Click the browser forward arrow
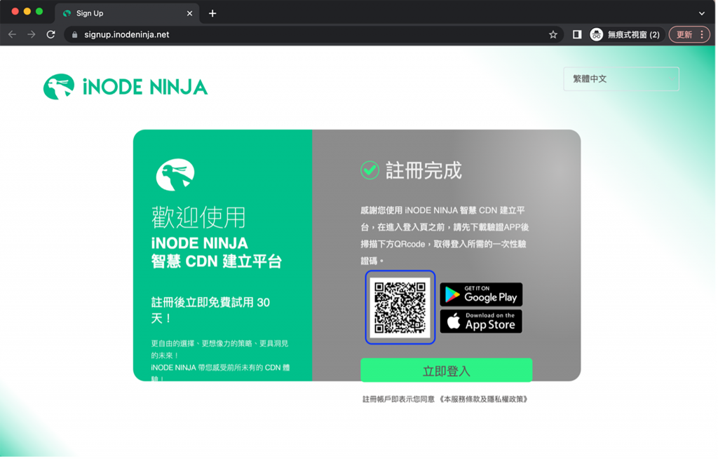This screenshot has height=459, width=718. (x=31, y=35)
